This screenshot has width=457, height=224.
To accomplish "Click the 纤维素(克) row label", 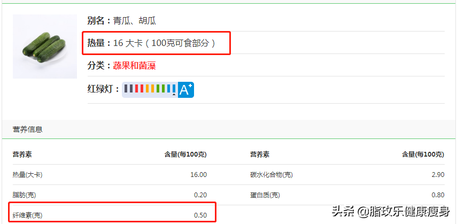I will tap(26, 215).
